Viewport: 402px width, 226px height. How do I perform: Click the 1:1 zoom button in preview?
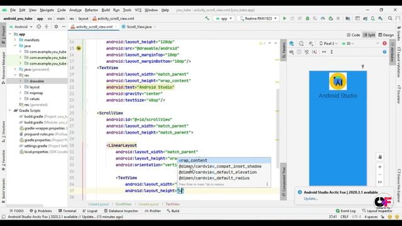point(380,182)
